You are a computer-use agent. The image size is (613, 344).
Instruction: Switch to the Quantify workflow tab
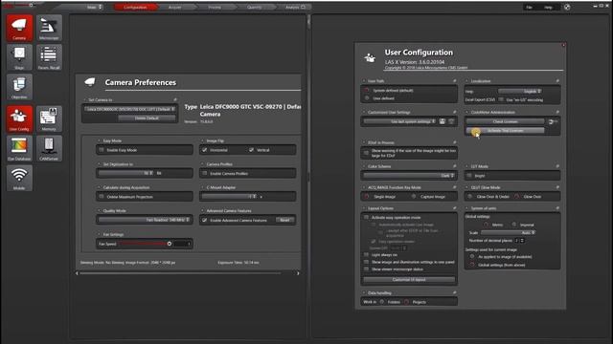coord(254,7)
